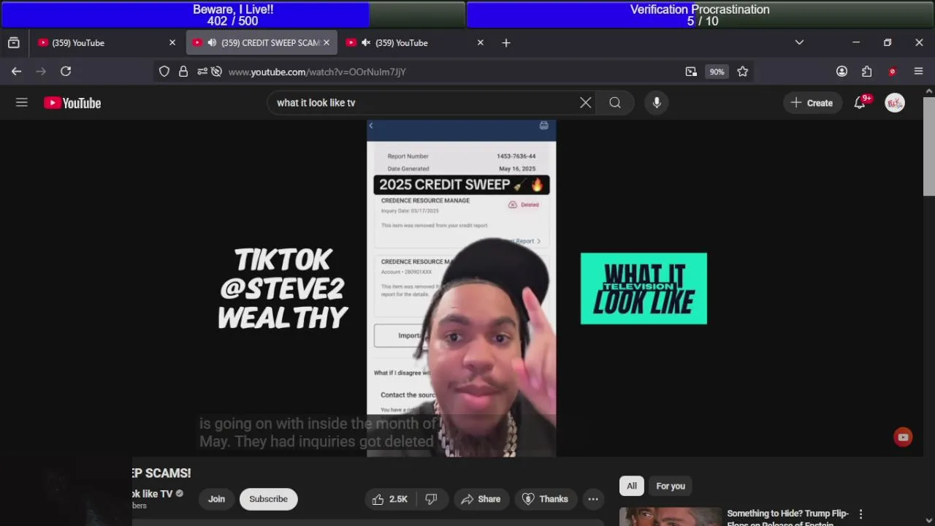Open more actions ellipsis under video
The height and width of the screenshot is (526, 935).
click(593, 499)
